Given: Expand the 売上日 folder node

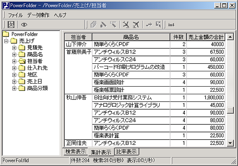Looking at the screenshot, I should 14,82.
